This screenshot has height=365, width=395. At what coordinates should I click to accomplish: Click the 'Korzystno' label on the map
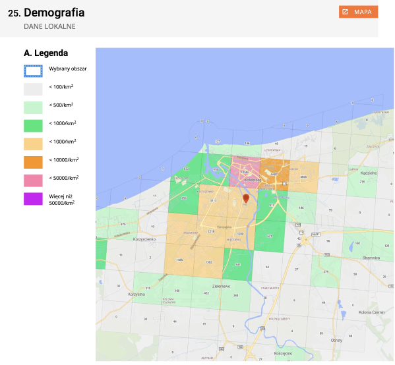click(137, 294)
